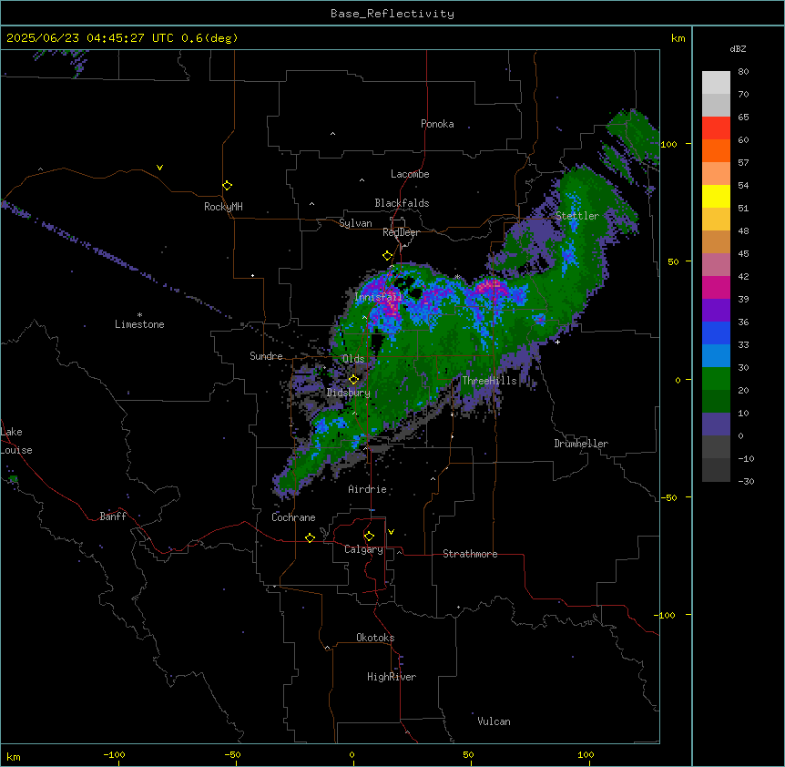This screenshot has width=785, height=767.
Task: Click the km label at bottom-left corner
Action: click(14, 757)
